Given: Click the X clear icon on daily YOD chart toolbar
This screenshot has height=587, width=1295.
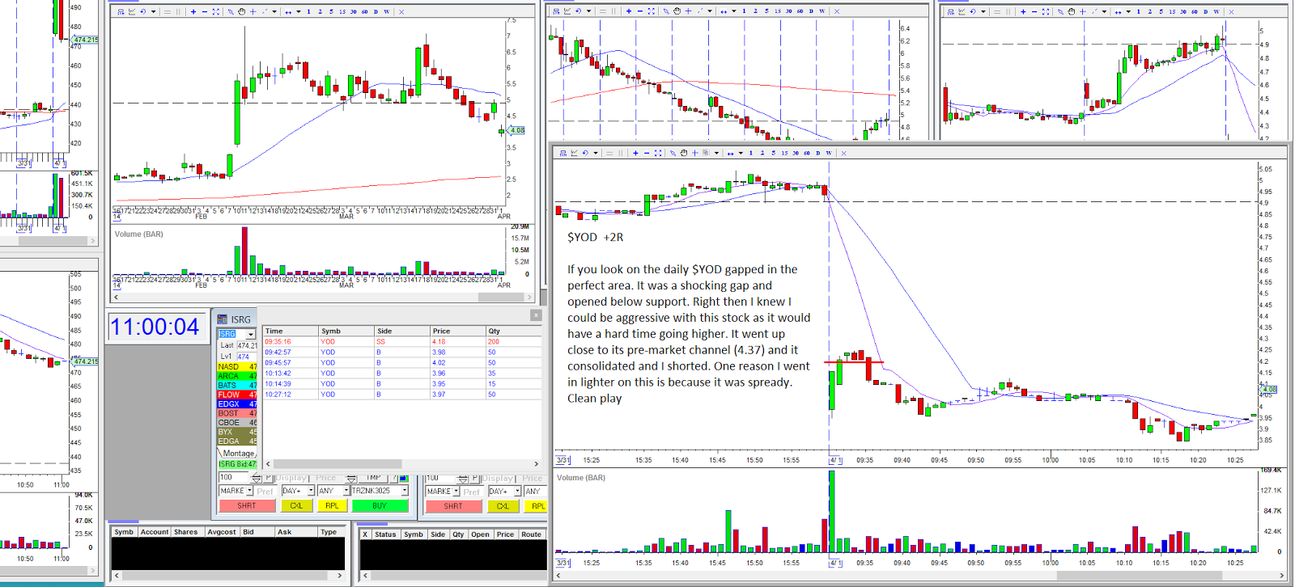Looking at the screenshot, I should click(401, 12).
